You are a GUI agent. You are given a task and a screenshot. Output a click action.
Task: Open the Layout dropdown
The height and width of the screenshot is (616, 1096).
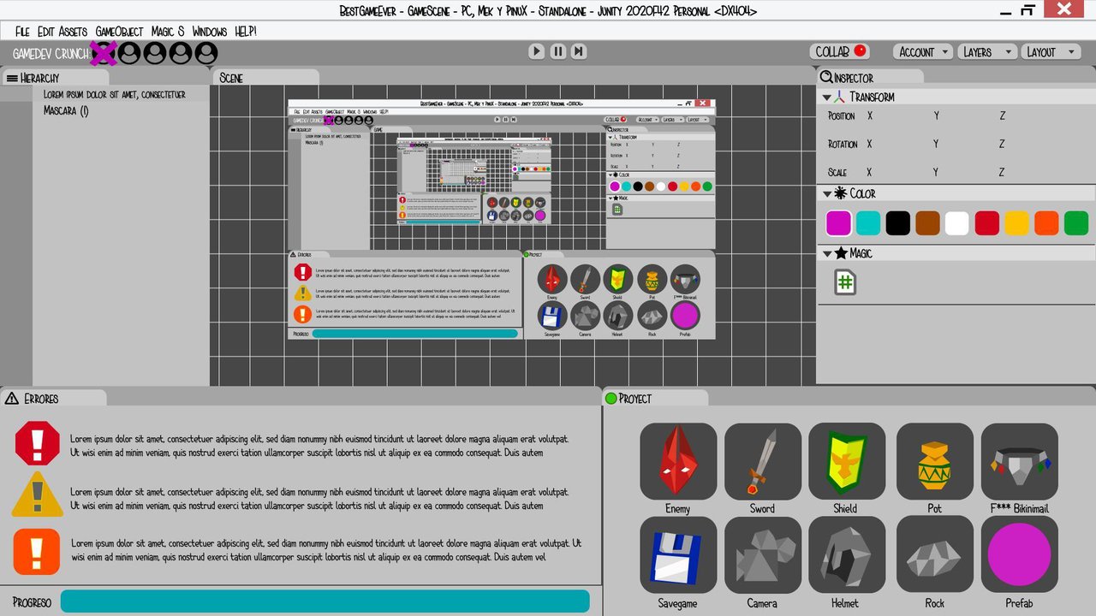click(1051, 52)
